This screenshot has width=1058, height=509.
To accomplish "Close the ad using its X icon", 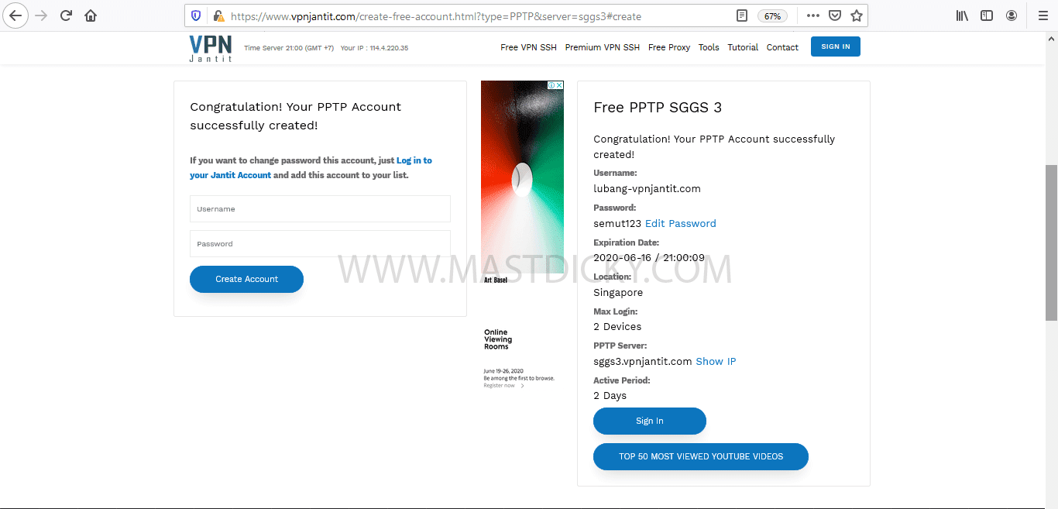I will [x=559, y=85].
